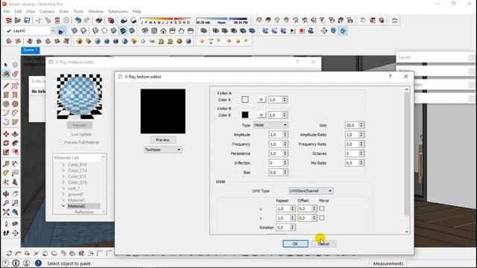Print using the printer icon
Screen dimensions: 477x268
click(x=99, y=20)
